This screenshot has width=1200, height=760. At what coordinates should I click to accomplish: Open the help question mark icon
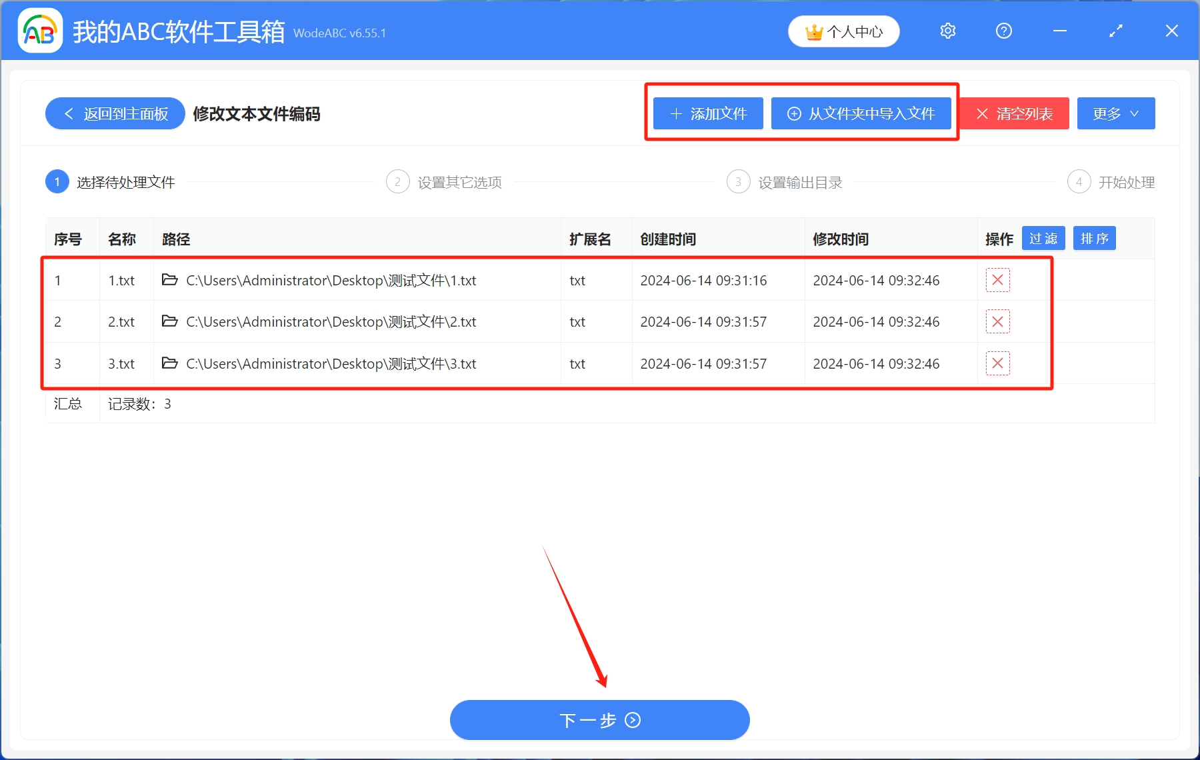[1003, 31]
